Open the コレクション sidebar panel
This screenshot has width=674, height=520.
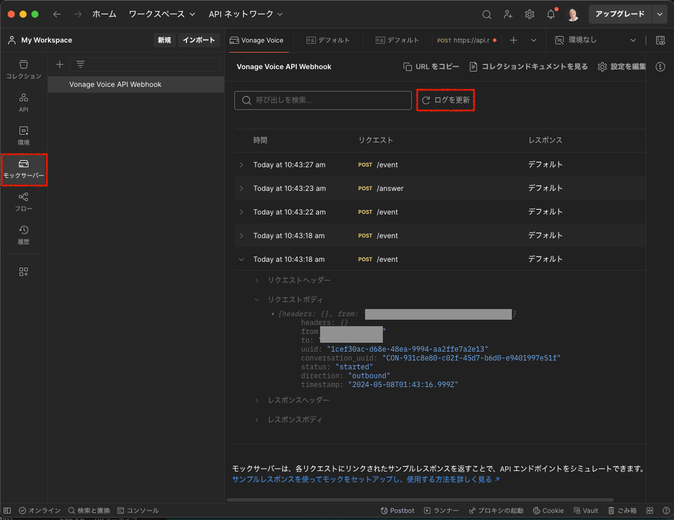[24, 69]
